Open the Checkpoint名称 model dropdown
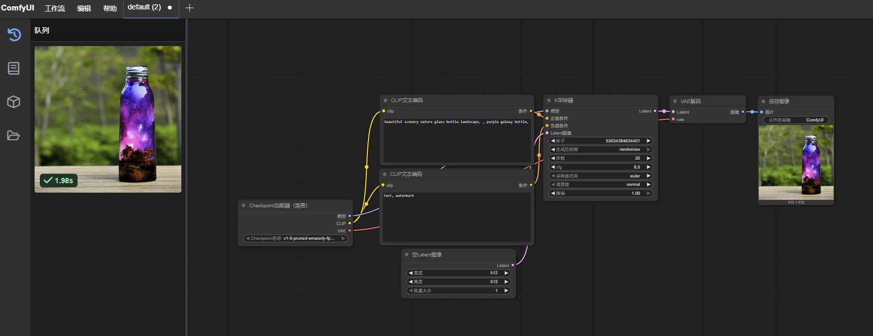 pos(296,238)
